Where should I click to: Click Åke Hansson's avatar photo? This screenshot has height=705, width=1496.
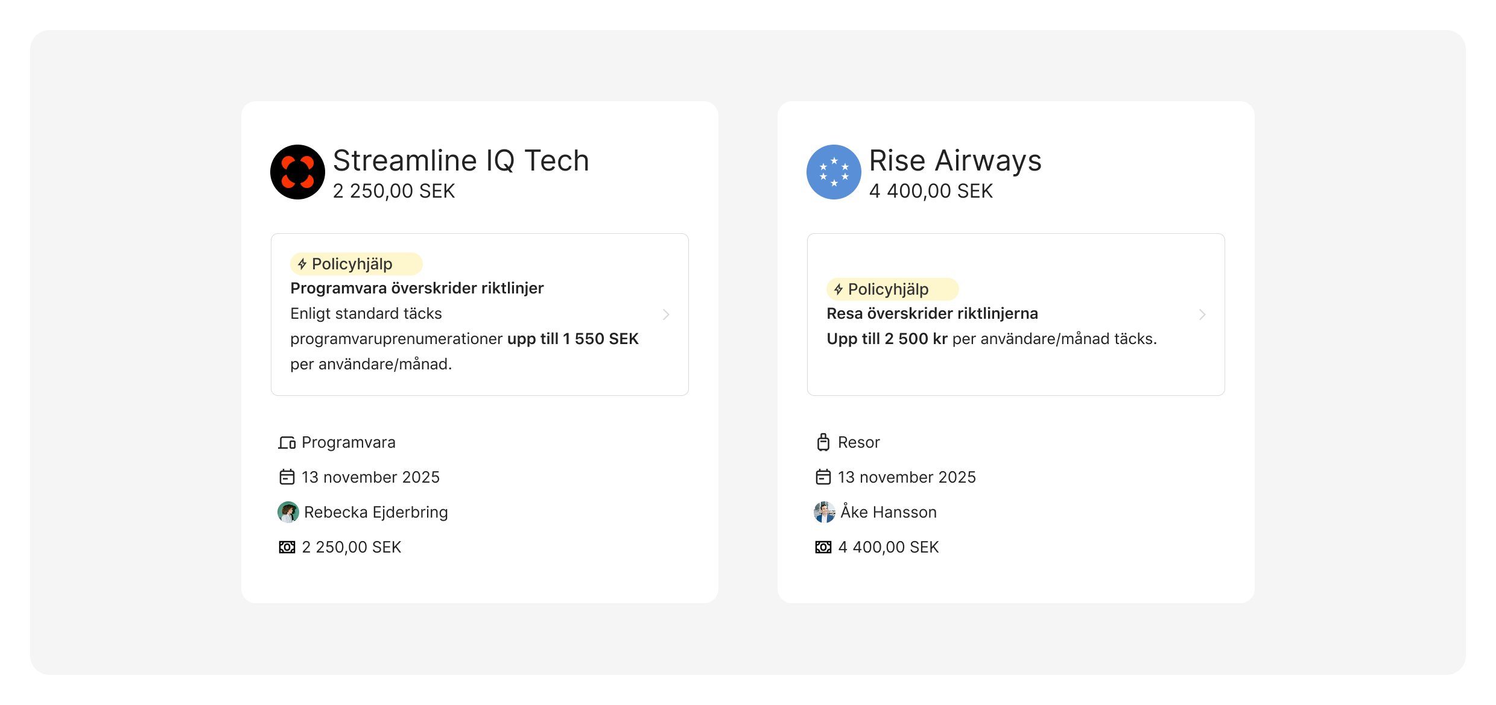coord(824,512)
